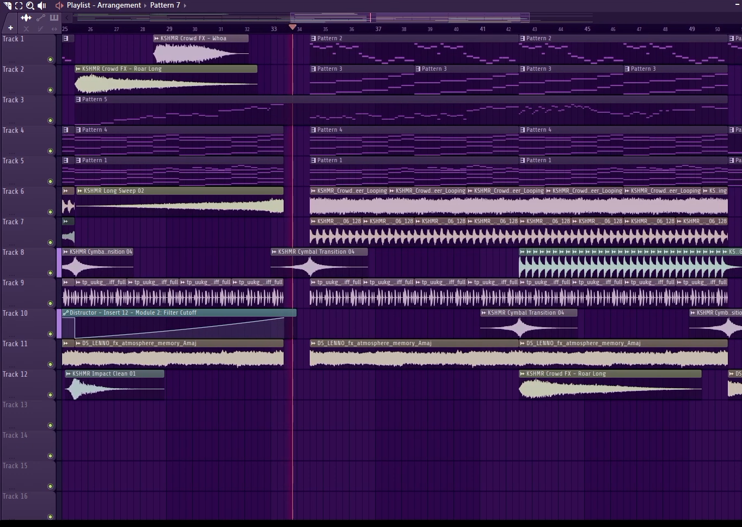This screenshot has width=742, height=527.
Task: Select the Paint tool at top-left corner
Action: point(8,5)
